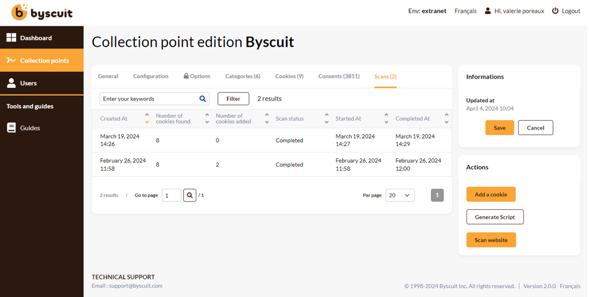Click the Scan website button
This screenshot has height=297, width=589.
pyautogui.click(x=491, y=240)
